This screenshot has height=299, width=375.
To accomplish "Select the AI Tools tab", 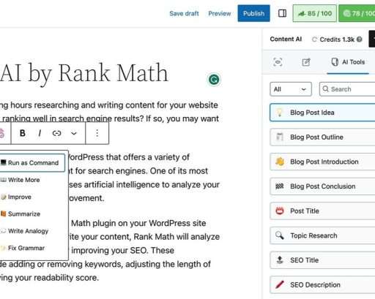I will (348, 62).
